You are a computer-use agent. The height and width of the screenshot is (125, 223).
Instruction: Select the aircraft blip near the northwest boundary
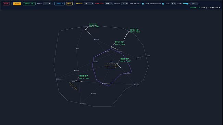click(x=86, y=29)
